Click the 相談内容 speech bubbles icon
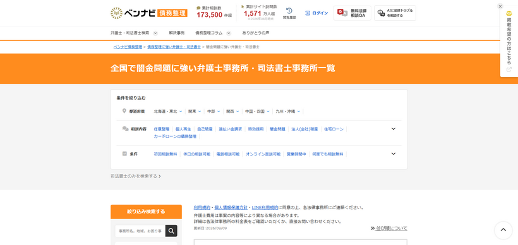 125,128
